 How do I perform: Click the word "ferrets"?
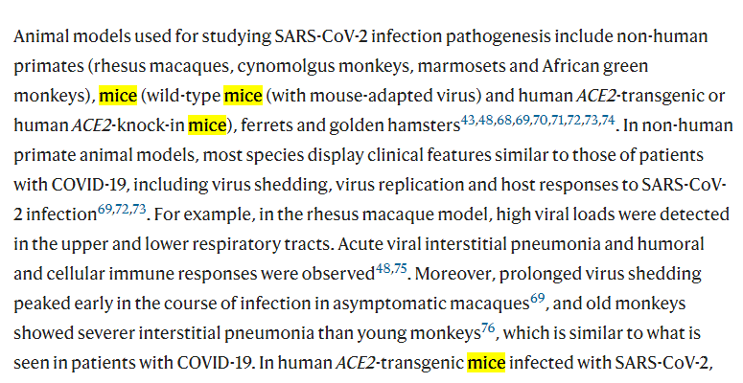click(x=259, y=125)
